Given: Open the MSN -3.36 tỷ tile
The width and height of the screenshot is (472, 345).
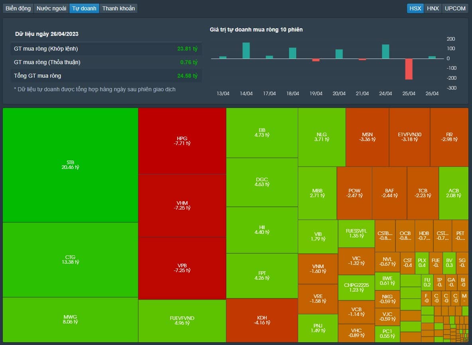Looking at the screenshot, I should 367,137.
